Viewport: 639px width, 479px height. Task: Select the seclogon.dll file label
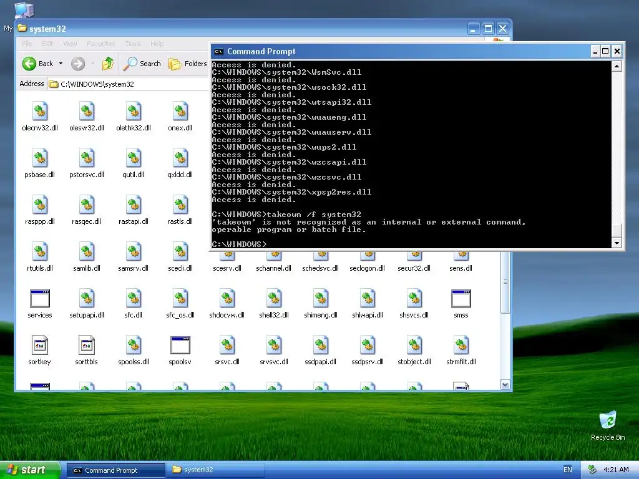coord(367,268)
